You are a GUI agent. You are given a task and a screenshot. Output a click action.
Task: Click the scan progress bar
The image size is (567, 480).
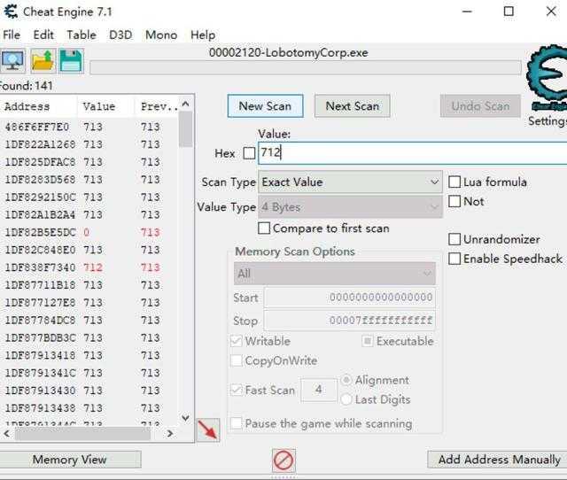point(306,67)
